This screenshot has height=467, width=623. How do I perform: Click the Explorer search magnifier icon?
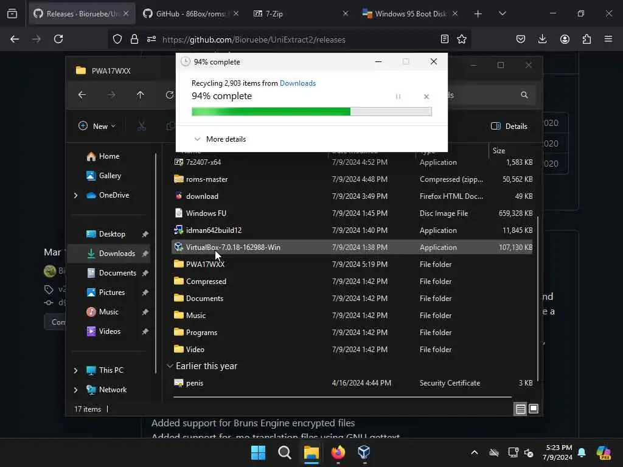(524, 95)
